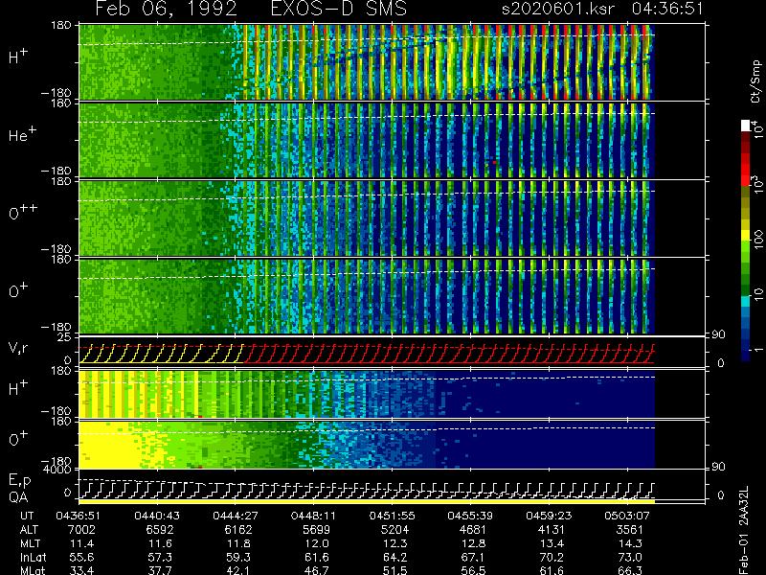Screen dimensions: 766x575
Task: Pick the white top of the color bar
Action: (x=746, y=126)
